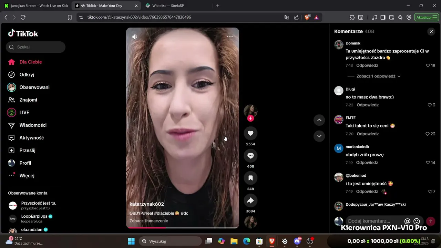The width and height of the screenshot is (441, 248).
Task: Reply to Dominik's comment
Action: (x=367, y=65)
